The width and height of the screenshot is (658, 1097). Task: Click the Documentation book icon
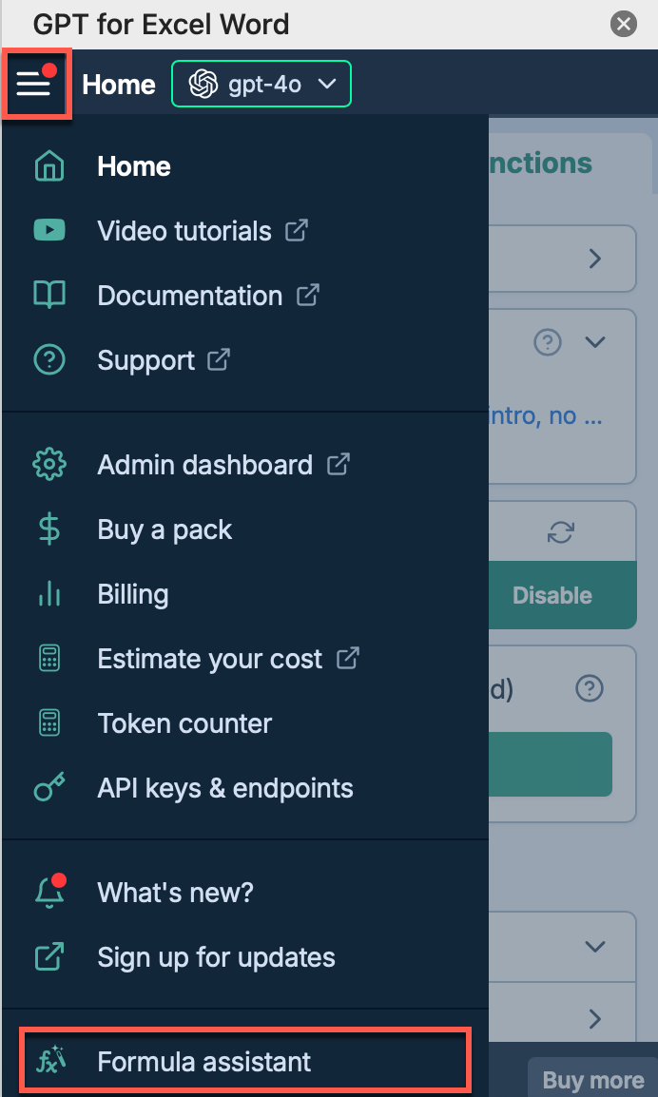pos(49,296)
